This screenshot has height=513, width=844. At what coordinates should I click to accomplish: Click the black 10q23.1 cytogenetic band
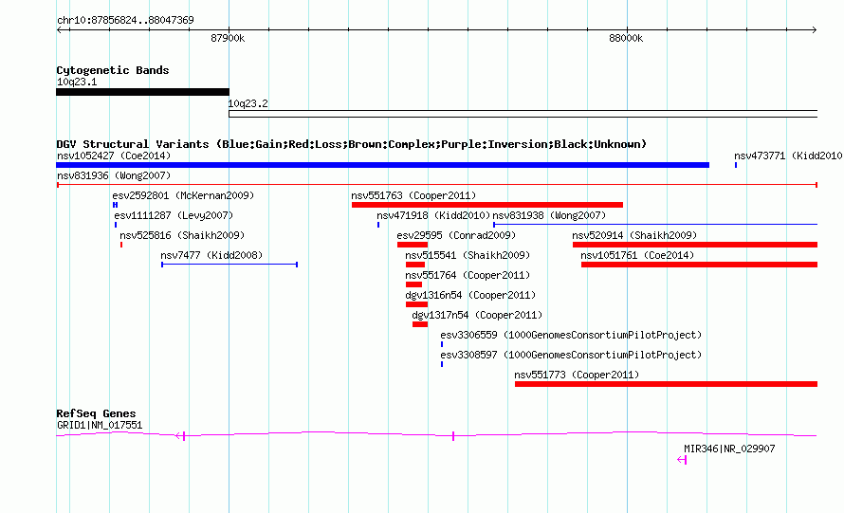(142, 92)
